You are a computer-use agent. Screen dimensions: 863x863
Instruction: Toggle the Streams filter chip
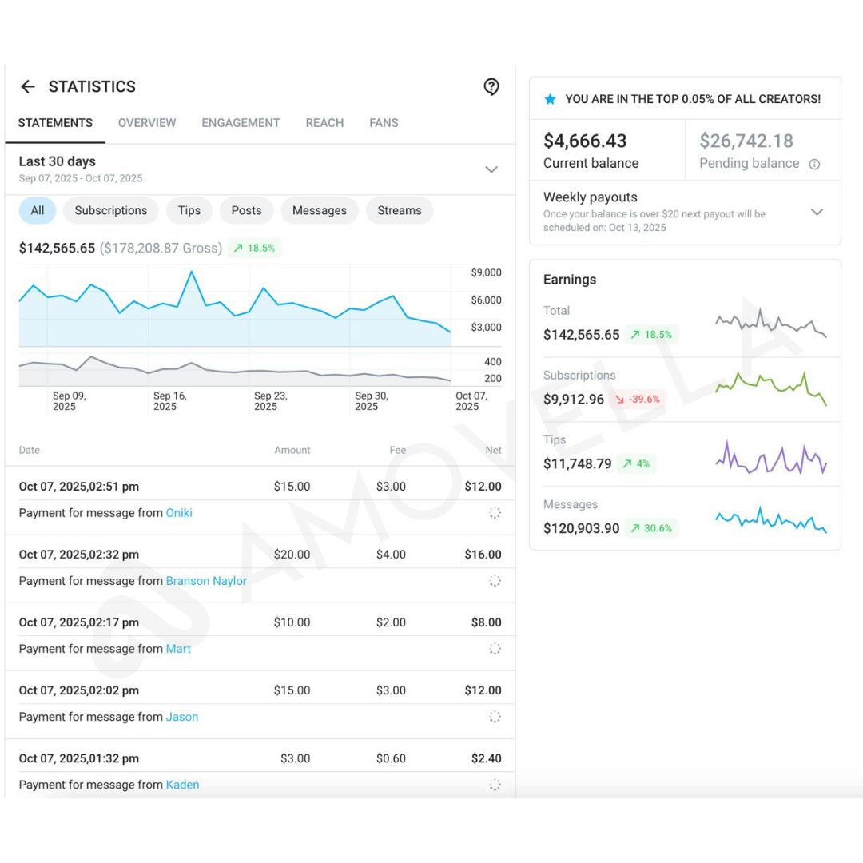399,211
